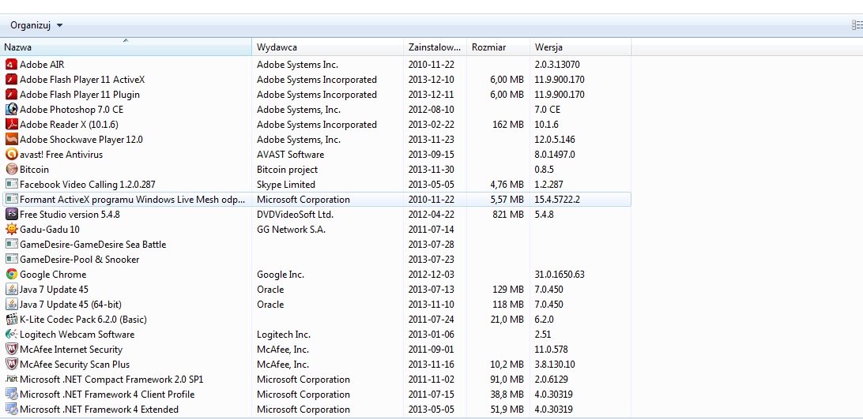Click the Java 7 Update 45 (64-bit) icon
Screen dimensions: 863x419
(x=12, y=304)
